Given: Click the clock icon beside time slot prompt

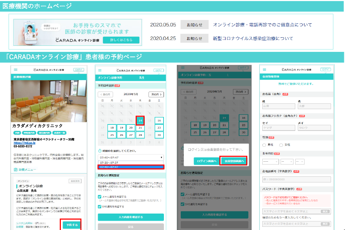Looking at the screenshot, I should [100, 151].
